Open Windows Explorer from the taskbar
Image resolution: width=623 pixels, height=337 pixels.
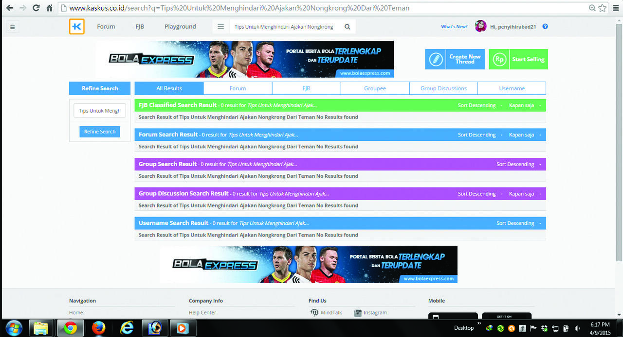tap(42, 328)
